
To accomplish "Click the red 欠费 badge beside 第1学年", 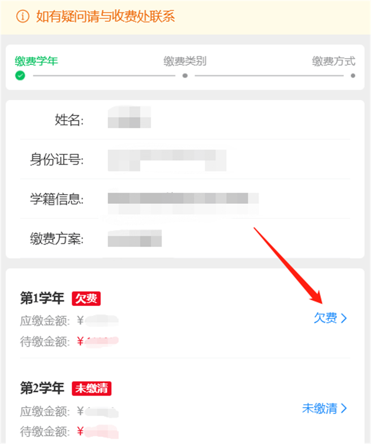I will tap(86, 299).
